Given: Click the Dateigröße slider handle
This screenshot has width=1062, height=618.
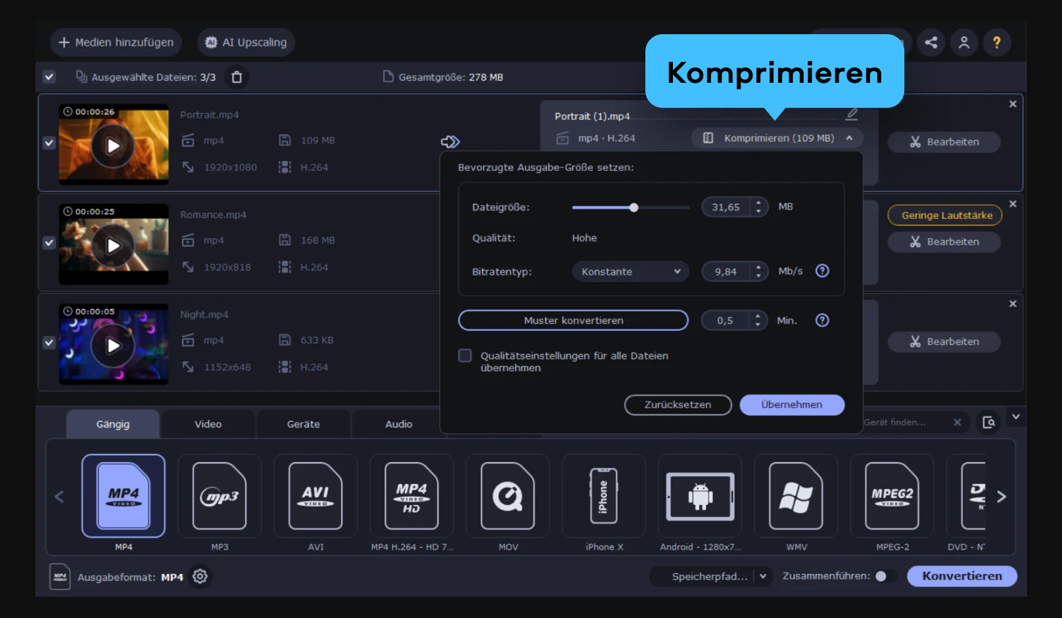Looking at the screenshot, I should tap(634, 208).
